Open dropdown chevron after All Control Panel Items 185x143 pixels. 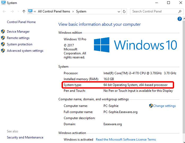pyautogui.click(x=73, y=12)
